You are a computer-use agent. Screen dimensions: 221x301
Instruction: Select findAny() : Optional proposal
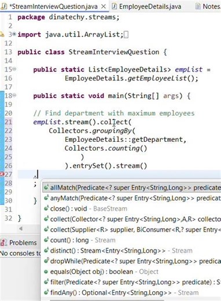pyautogui.click(x=132, y=292)
